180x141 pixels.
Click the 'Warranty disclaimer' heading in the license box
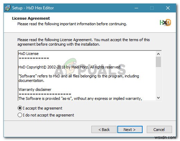click(x=35, y=90)
